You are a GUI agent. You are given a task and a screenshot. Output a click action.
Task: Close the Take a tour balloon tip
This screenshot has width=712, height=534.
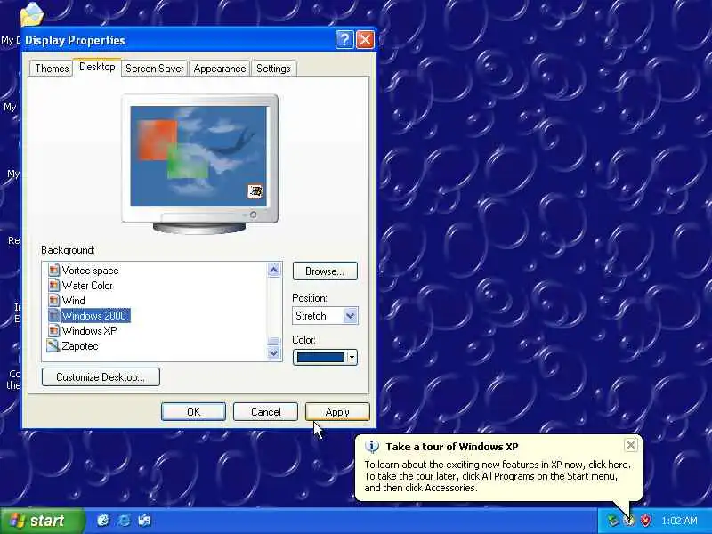(631, 446)
